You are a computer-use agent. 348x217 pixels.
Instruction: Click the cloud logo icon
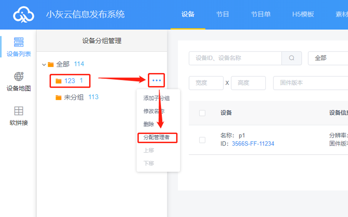23,15
